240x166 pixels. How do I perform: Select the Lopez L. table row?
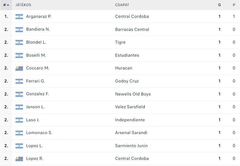click(120, 146)
